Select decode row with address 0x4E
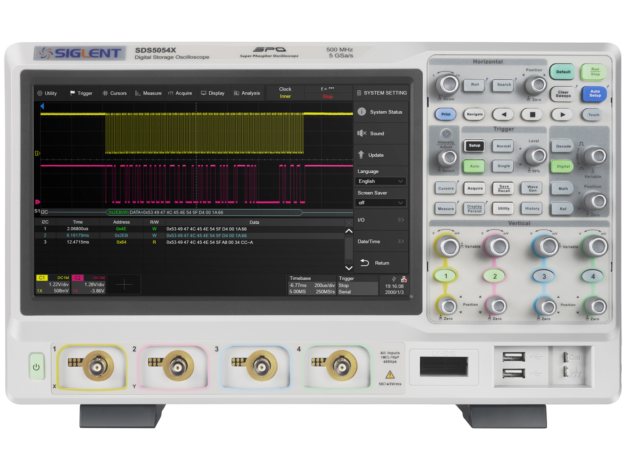This screenshot has height=470, width=626. [x=189, y=229]
